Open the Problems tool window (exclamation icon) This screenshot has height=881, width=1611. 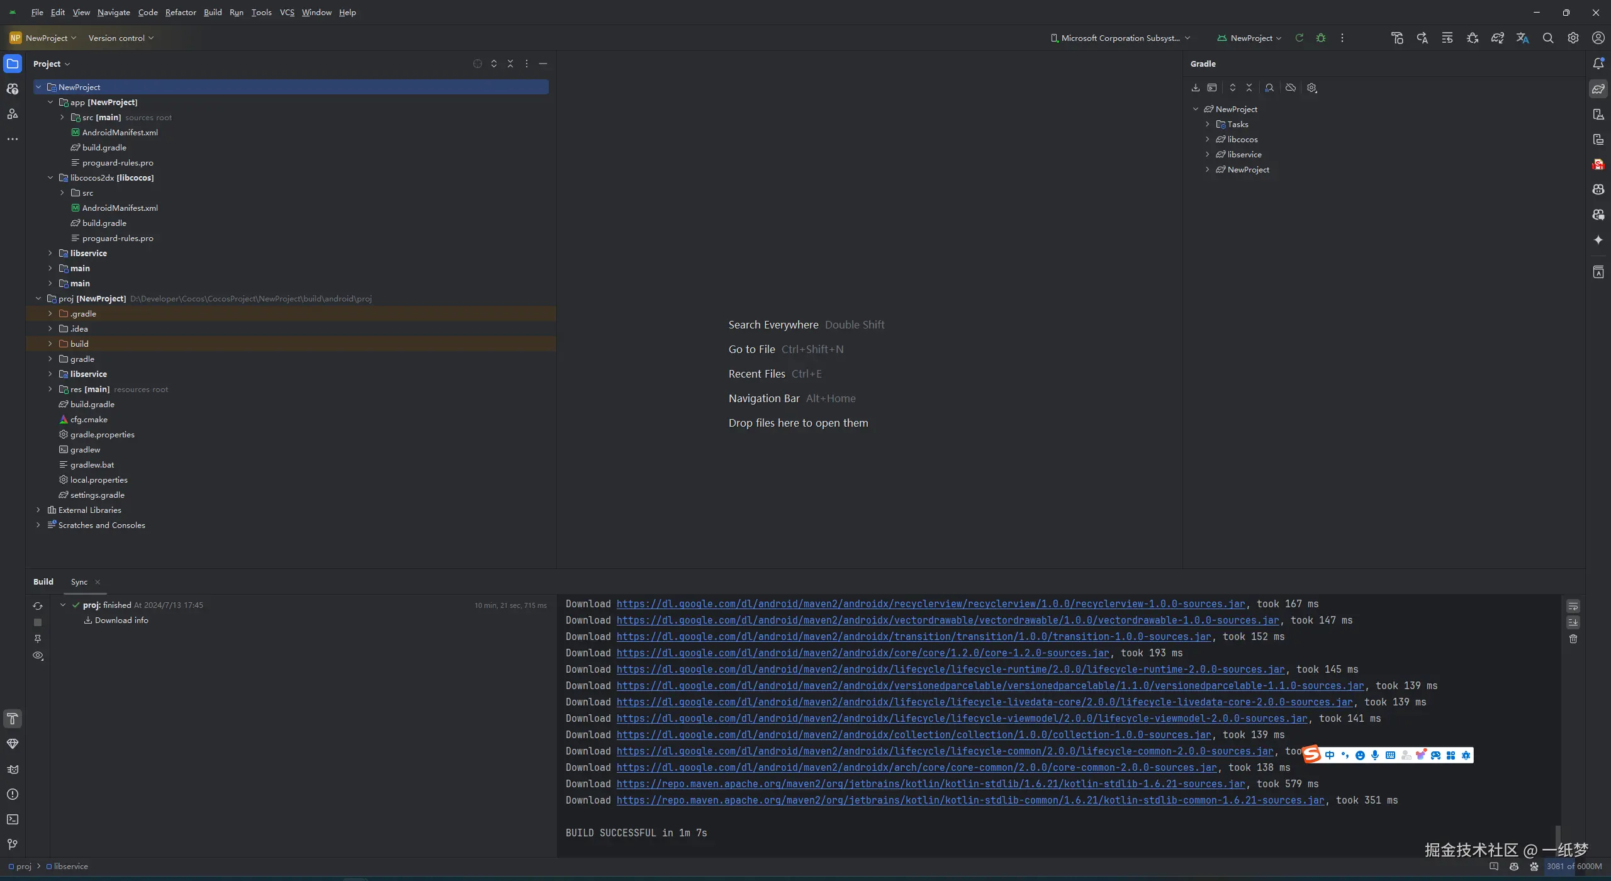click(13, 794)
